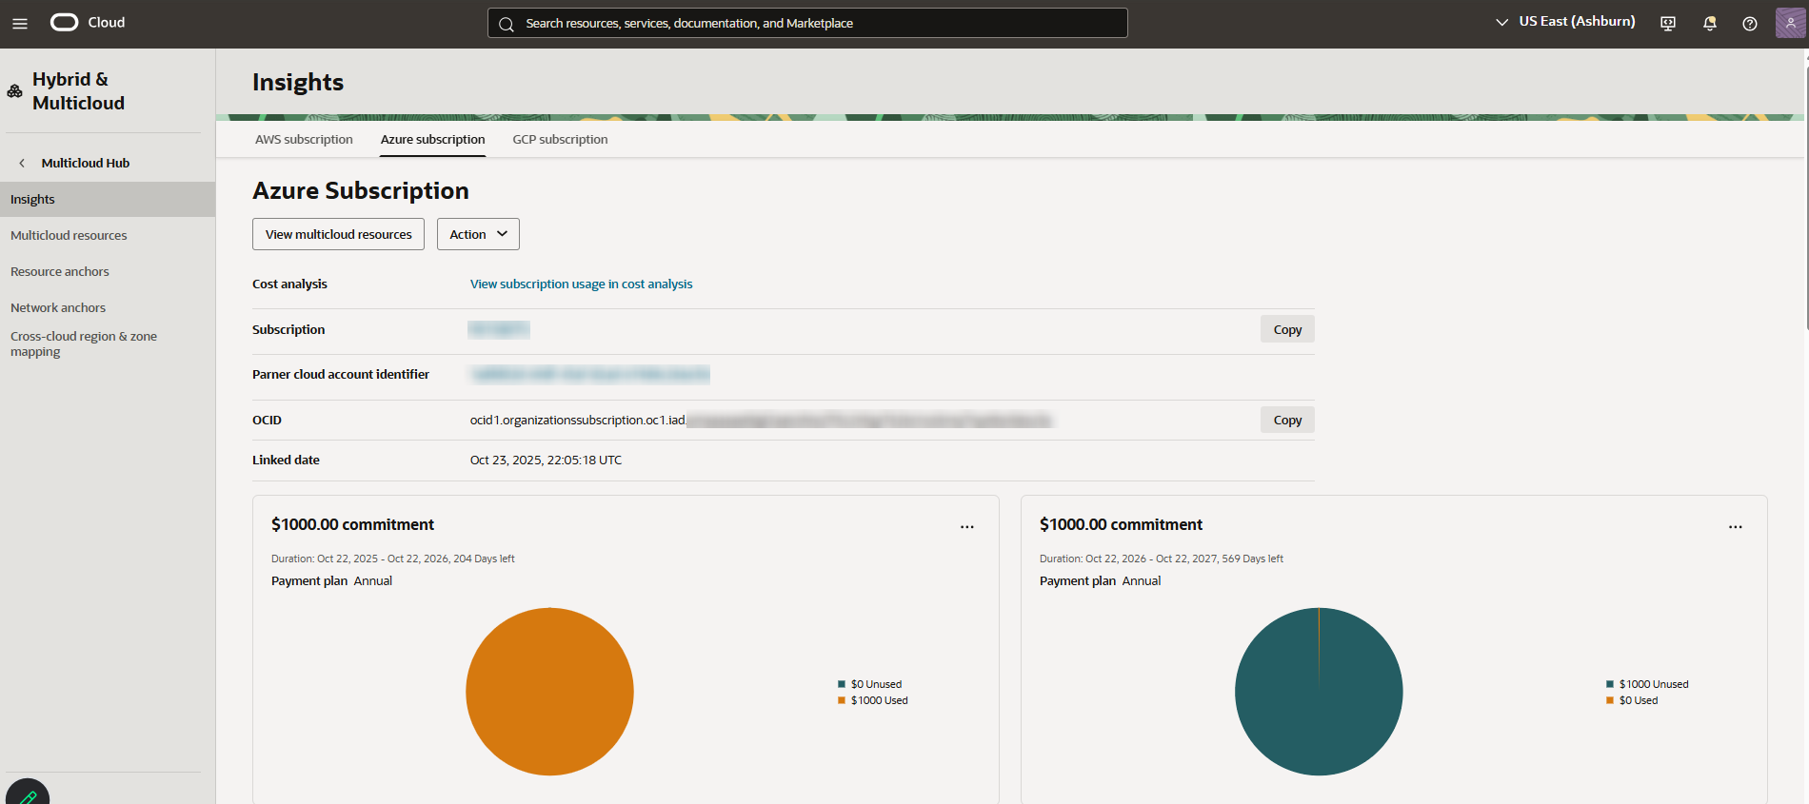Click the $0 Unused teal legend swatch
Image resolution: width=1809 pixels, height=804 pixels.
842,684
